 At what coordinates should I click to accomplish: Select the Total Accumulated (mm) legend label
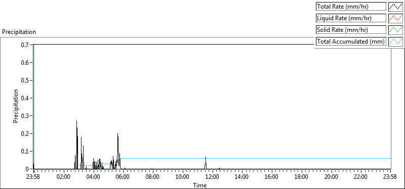pyautogui.click(x=351, y=42)
